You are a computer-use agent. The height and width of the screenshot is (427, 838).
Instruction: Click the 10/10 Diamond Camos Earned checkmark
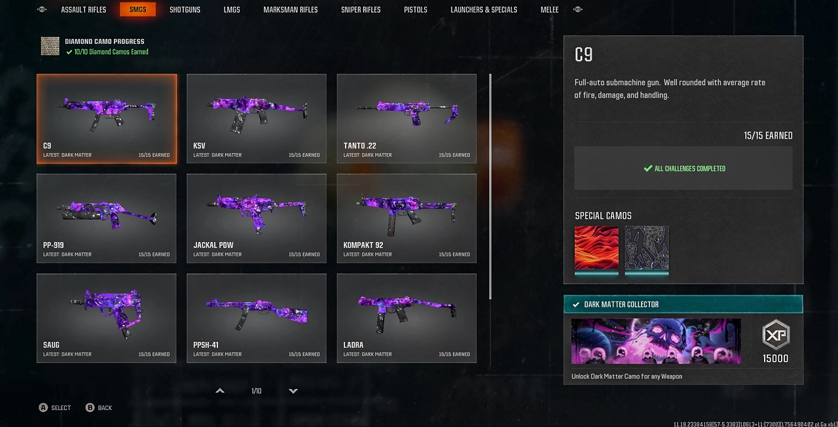pos(69,52)
